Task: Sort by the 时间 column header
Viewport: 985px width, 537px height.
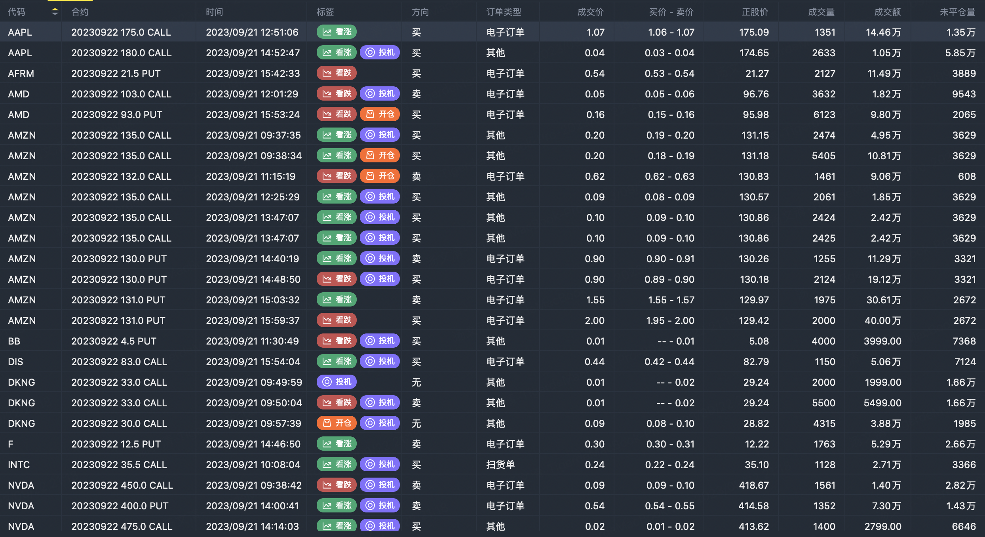Action: 215,12
